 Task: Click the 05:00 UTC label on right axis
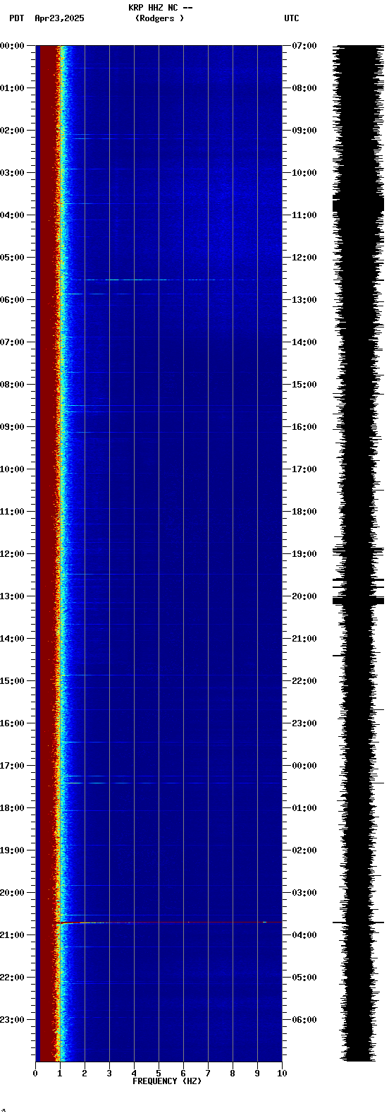click(304, 978)
